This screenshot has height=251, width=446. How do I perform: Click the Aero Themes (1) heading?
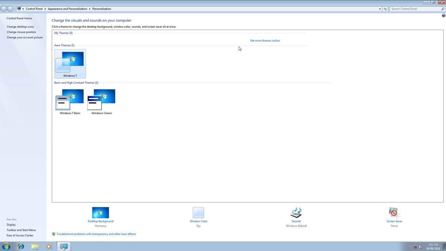tap(64, 45)
